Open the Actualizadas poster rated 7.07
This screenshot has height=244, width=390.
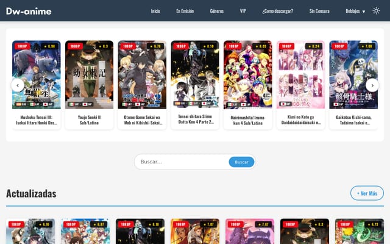tap(195, 231)
